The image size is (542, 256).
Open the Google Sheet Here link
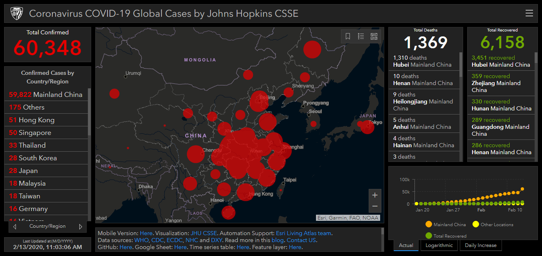point(180,247)
